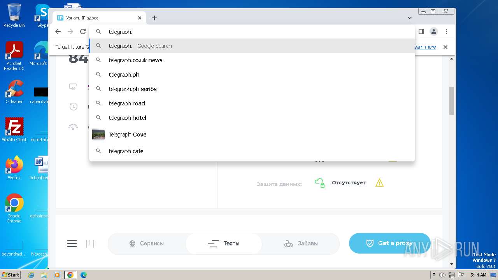This screenshot has height=280, width=498.
Task: Open Google Chrome desktop icon
Action: pos(14,208)
